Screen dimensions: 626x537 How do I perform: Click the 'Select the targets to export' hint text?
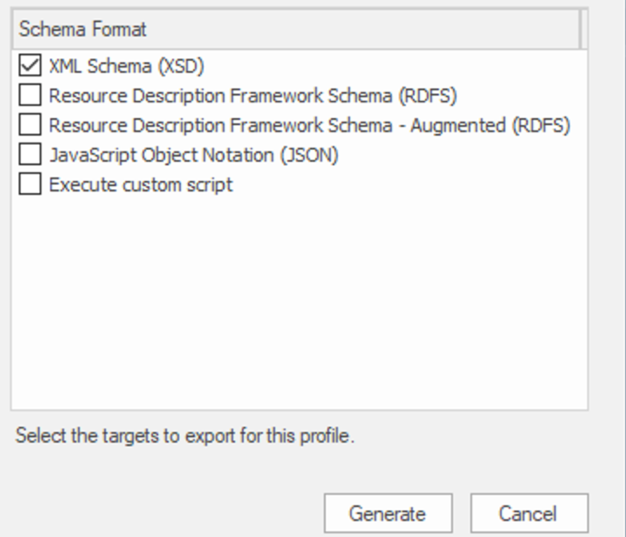[185, 437]
